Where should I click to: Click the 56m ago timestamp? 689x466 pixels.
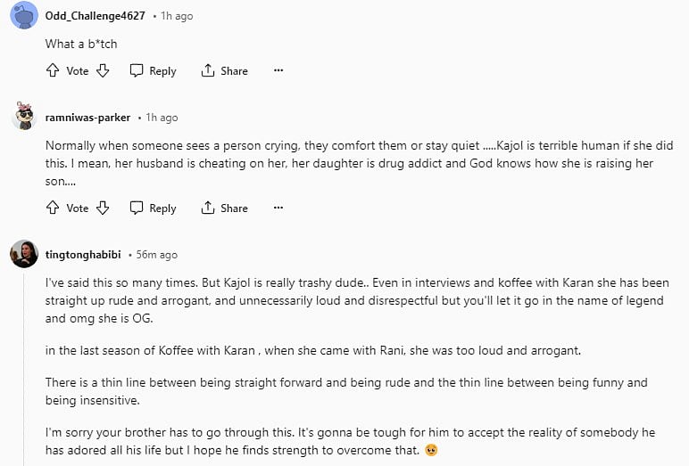tap(157, 255)
